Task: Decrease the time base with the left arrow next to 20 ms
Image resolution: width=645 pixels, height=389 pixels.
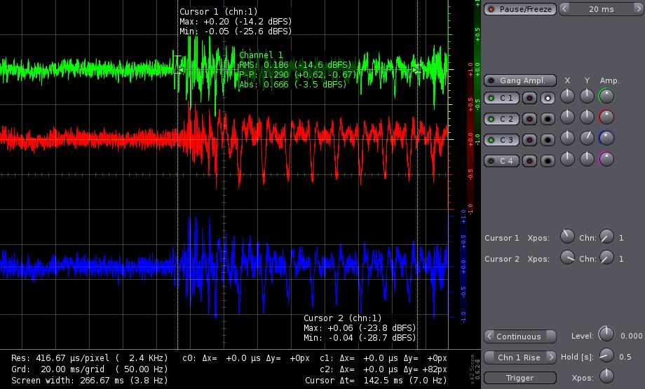Action: pyautogui.click(x=565, y=8)
